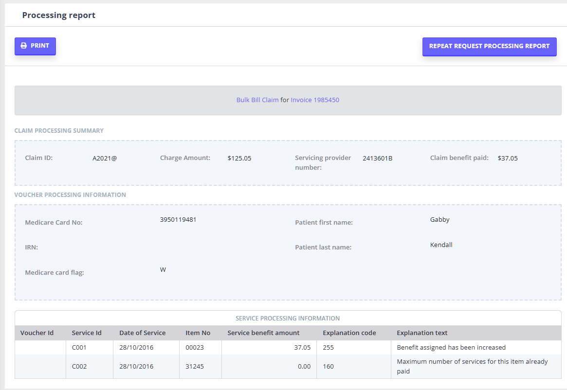Screen dimensions: 567x390
Task: Select the C001 service row cell
Action: click(x=79, y=348)
